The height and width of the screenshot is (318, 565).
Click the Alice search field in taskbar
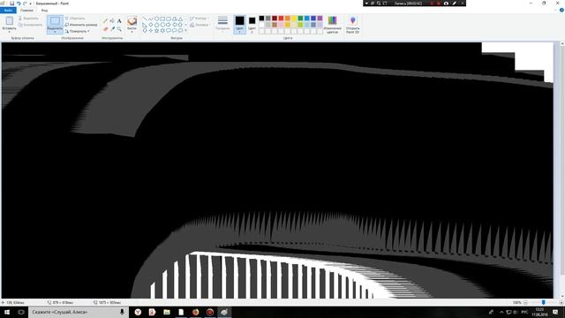click(x=79, y=312)
